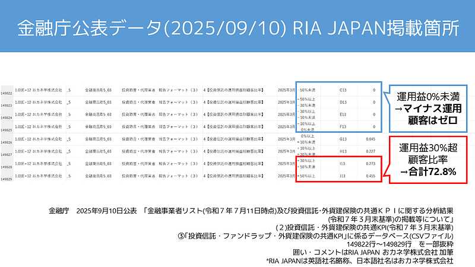
Task: Click the slide title banner text
Action: (x=237, y=27)
